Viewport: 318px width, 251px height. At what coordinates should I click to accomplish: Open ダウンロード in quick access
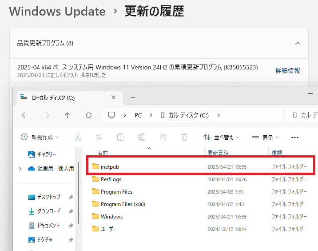tap(44, 211)
